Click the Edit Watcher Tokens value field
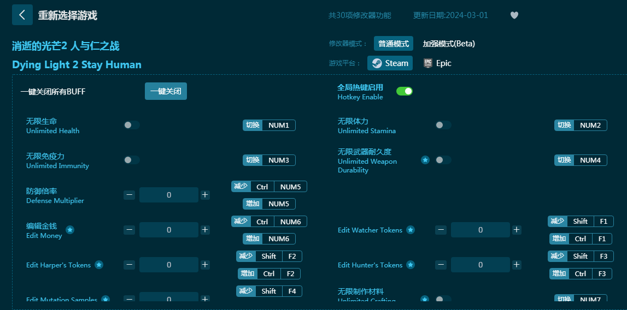The image size is (627, 310). (x=480, y=230)
